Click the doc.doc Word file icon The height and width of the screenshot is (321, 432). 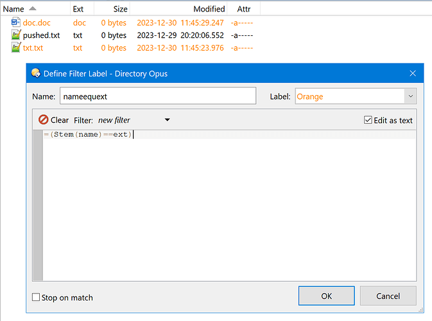[x=17, y=22]
